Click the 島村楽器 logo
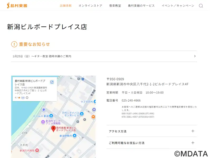211x158 pixels. (x=17, y=6)
